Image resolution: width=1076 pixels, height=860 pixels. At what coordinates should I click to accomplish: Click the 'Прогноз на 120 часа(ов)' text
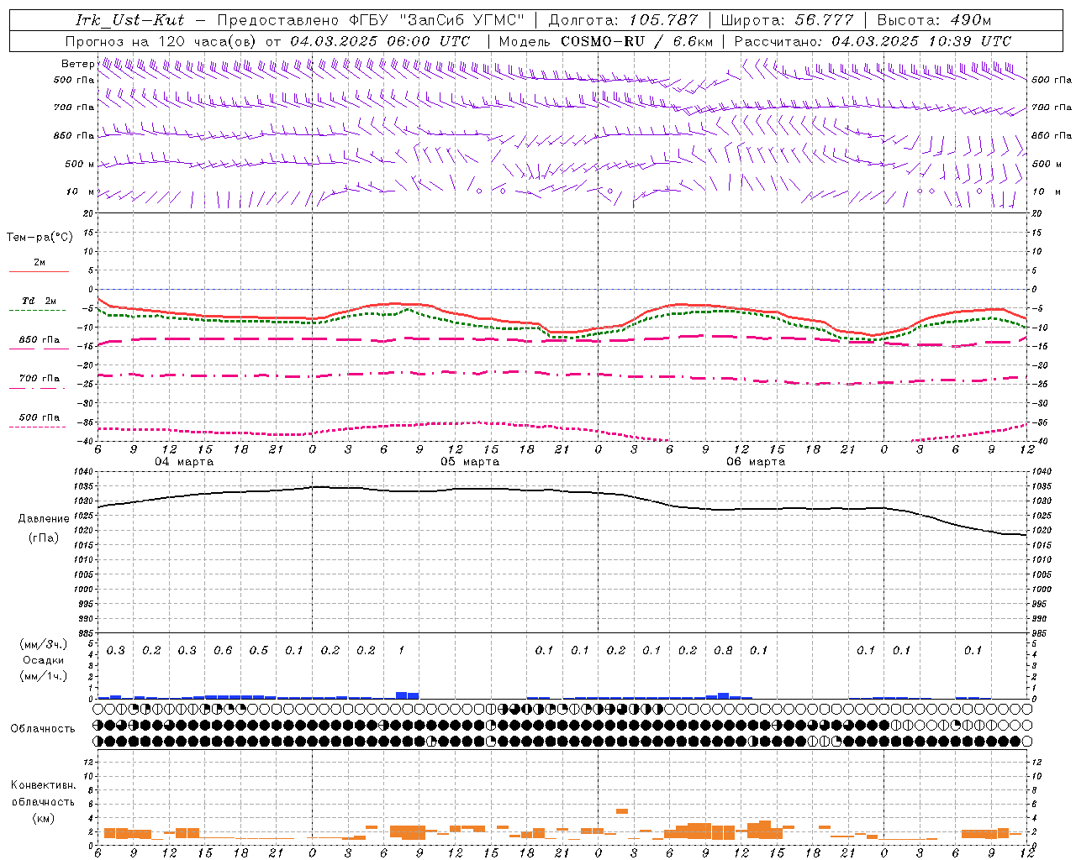point(161,41)
